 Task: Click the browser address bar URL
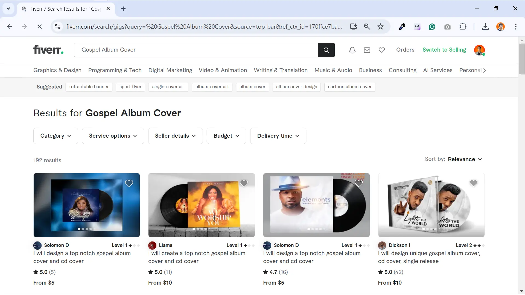pyautogui.click(x=204, y=26)
